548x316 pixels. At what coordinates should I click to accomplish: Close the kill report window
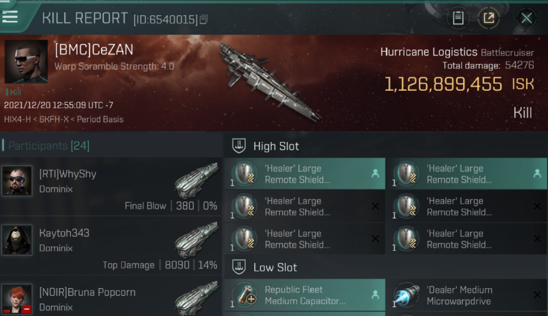click(526, 18)
